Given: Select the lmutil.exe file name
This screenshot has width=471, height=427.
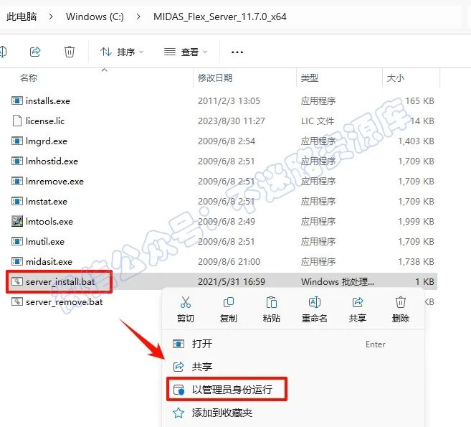Looking at the screenshot, I should [45, 241].
